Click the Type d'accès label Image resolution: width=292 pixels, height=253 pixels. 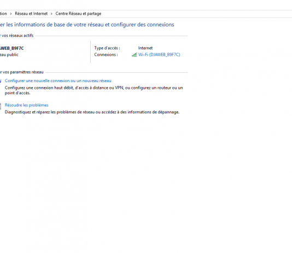point(107,48)
